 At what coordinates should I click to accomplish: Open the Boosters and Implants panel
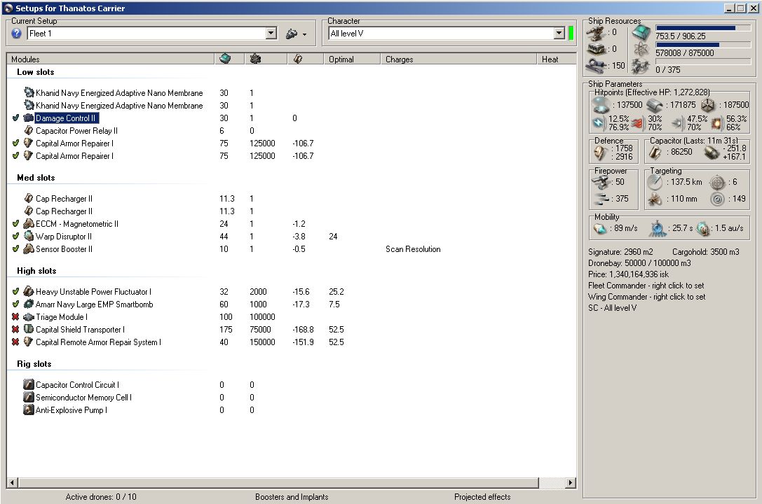pyautogui.click(x=292, y=497)
